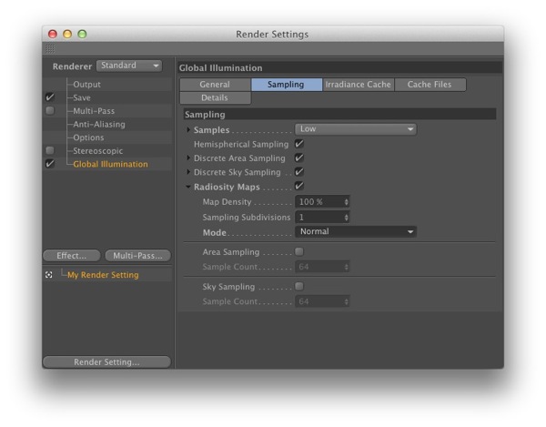546x427 pixels.
Task: Open the Samples Low dropdown
Action: click(355, 129)
